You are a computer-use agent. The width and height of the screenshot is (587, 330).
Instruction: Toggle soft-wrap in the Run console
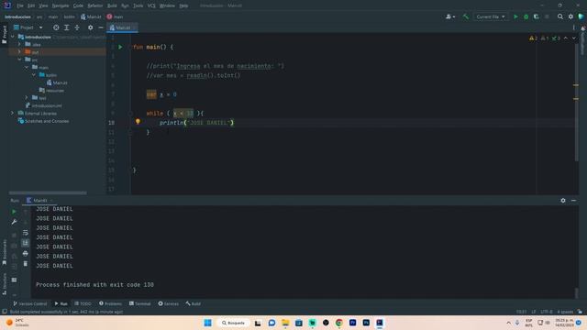[x=26, y=232]
